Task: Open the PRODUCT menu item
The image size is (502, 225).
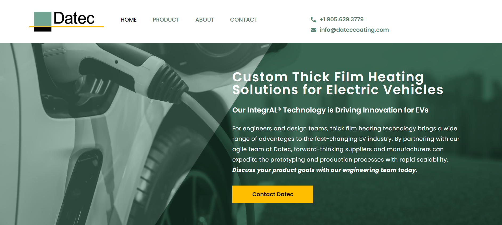Action: 166,20
